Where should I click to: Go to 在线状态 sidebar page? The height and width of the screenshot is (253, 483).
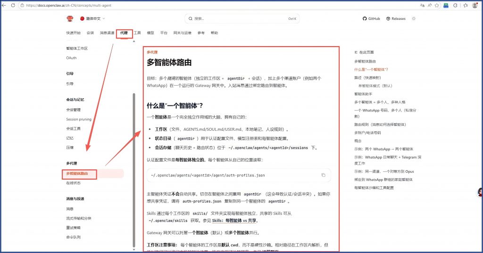pos(73,183)
